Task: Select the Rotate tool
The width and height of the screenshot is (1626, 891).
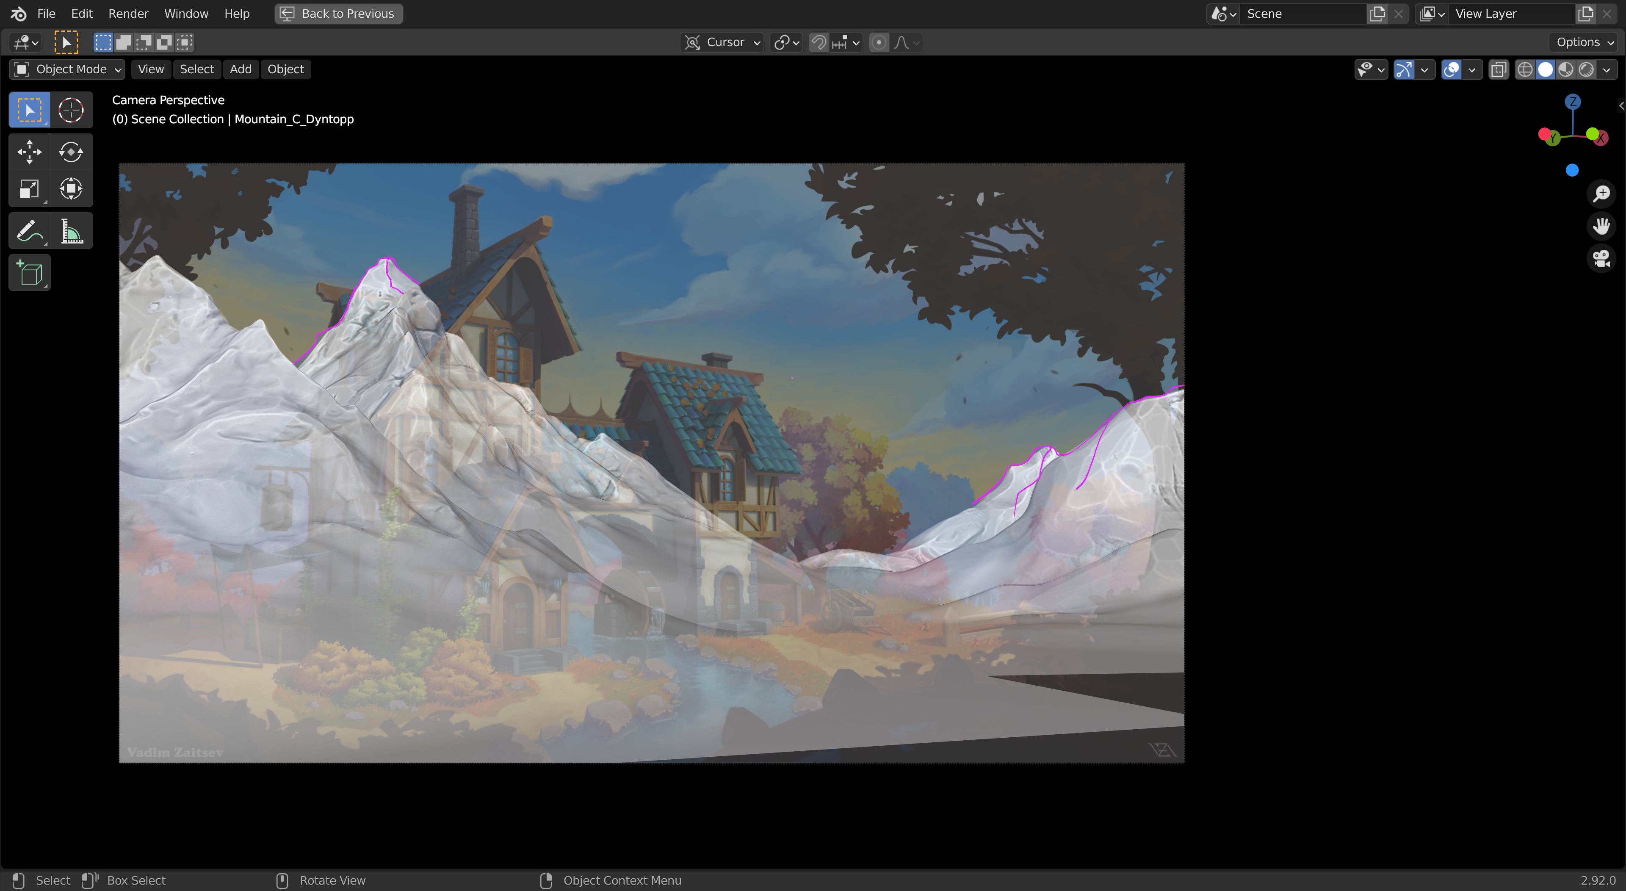Action: coord(71,152)
